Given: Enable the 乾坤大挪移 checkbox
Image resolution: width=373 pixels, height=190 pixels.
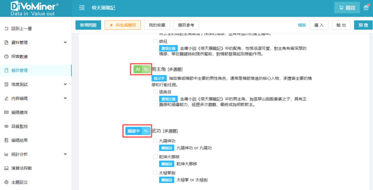Looking at the screenshot, I should point(155,157).
